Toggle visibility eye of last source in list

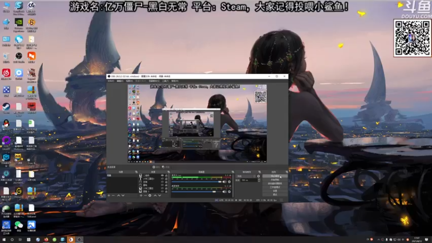pos(163,192)
